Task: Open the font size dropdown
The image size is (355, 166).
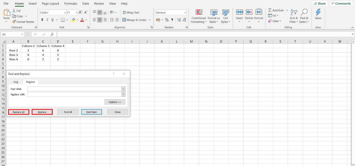Action: pos(76,13)
